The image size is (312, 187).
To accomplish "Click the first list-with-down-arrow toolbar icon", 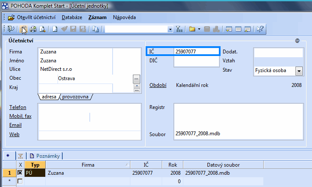I will pos(229,29).
